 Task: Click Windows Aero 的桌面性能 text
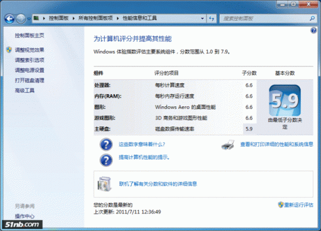pyautogui.click(x=185, y=107)
